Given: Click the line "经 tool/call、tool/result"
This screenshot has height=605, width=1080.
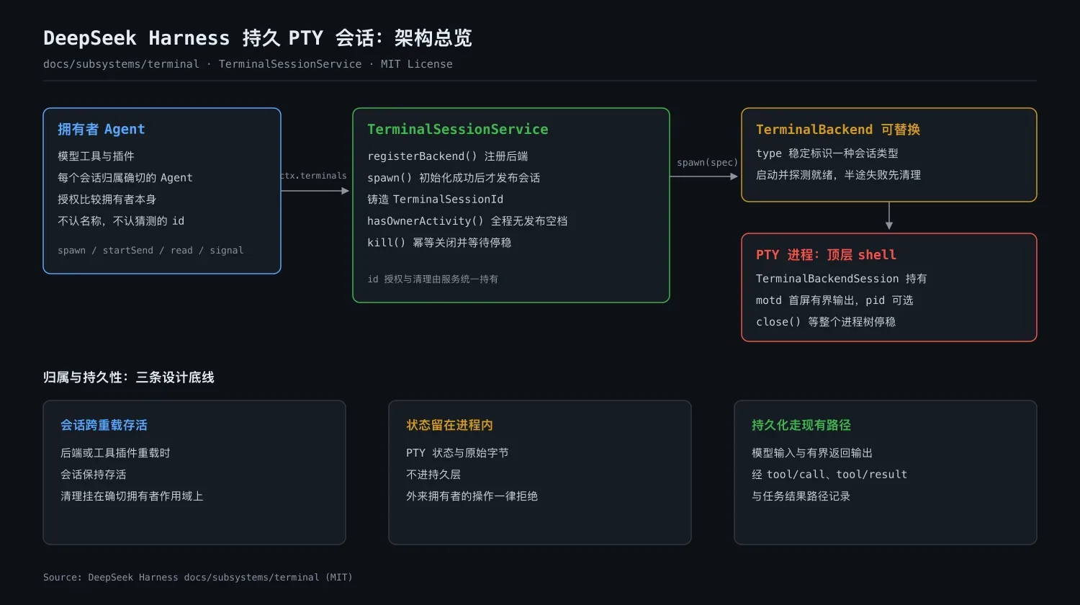Looking at the screenshot, I should pos(829,475).
